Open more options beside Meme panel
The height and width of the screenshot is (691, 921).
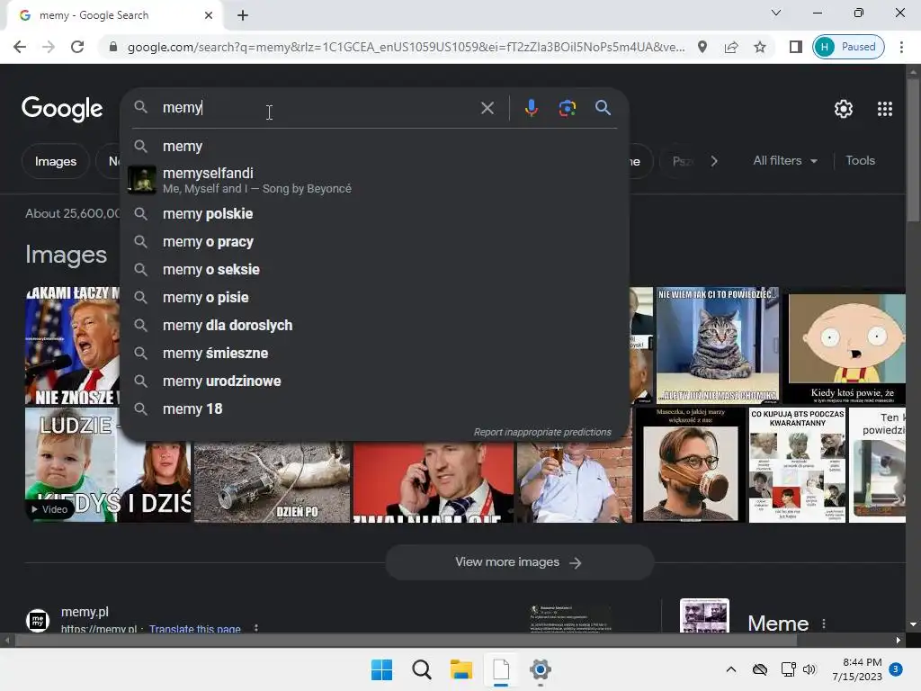pyautogui.click(x=824, y=624)
